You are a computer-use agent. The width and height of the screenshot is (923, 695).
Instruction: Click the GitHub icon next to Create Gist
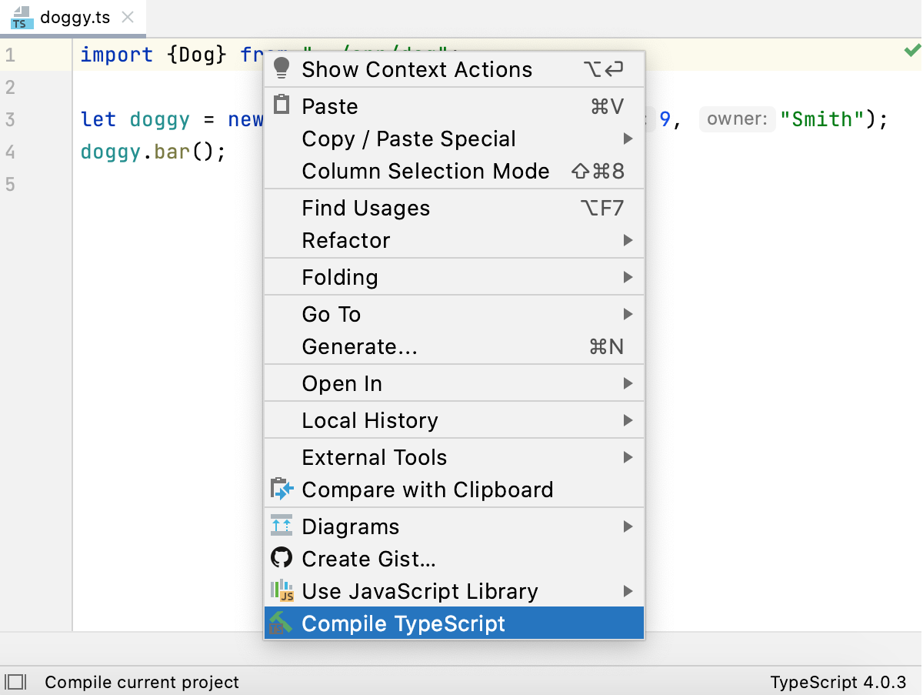(x=282, y=559)
